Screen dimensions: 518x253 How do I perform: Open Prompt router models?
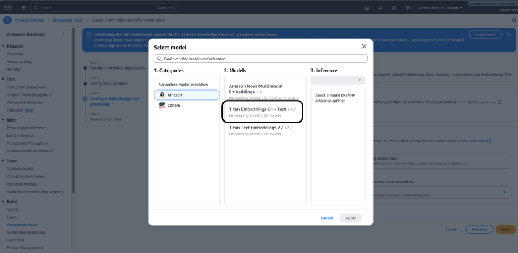click(x=26, y=176)
